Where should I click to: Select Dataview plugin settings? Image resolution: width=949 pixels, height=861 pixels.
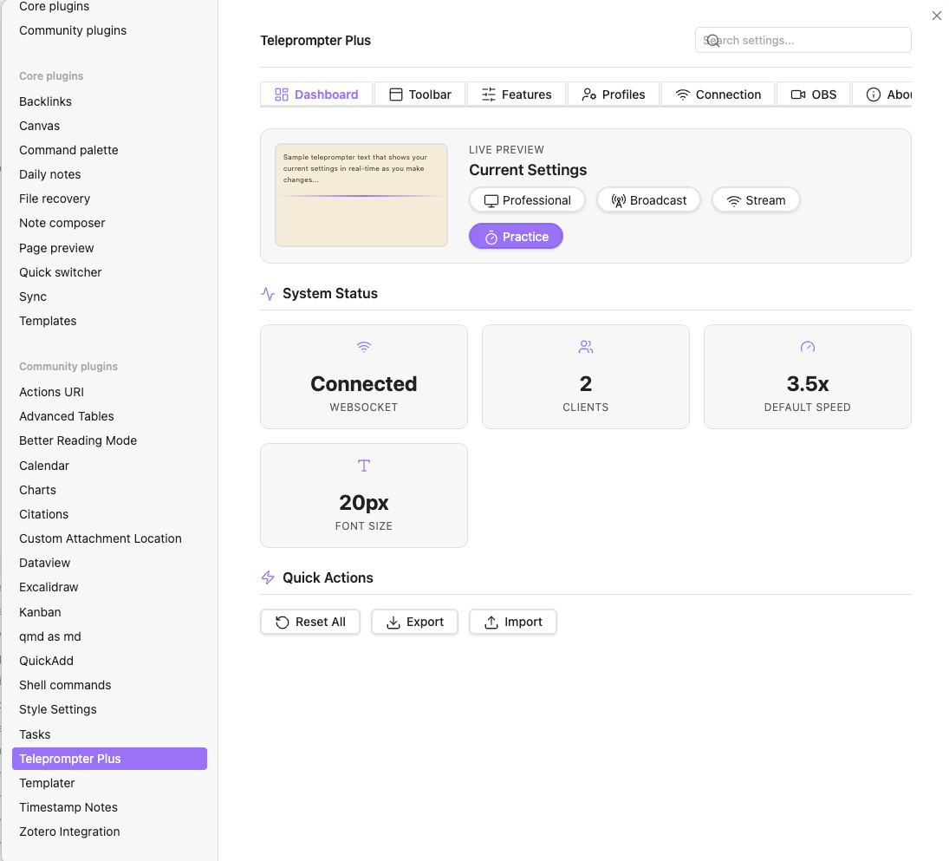click(x=45, y=563)
